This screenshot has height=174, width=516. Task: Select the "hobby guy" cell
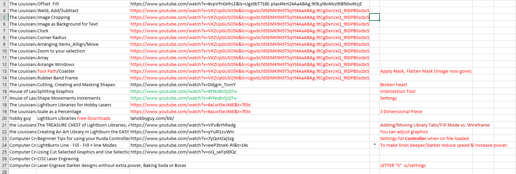[x=20, y=118]
